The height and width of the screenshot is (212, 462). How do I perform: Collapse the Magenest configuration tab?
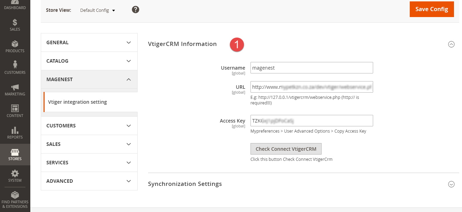(x=89, y=79)
